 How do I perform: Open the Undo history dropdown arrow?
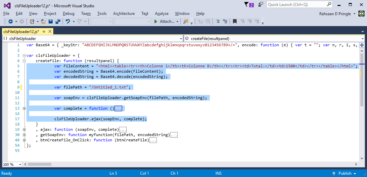[x=73, y=21]
